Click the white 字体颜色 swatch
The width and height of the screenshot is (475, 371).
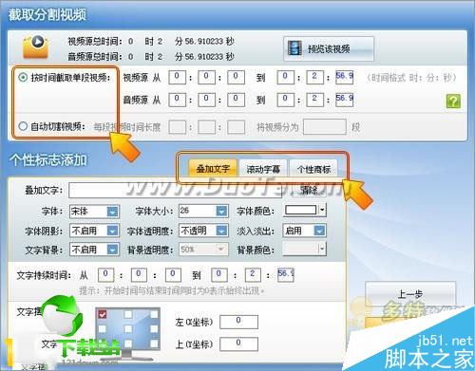[300, 210]
